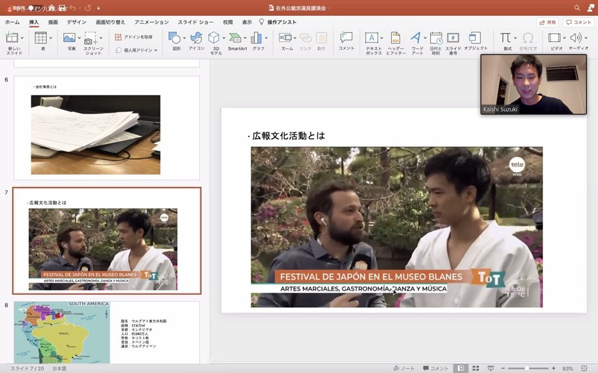Click the View (表示) tab
Viewport: 598px width, 373px height.
pos(247,22)
